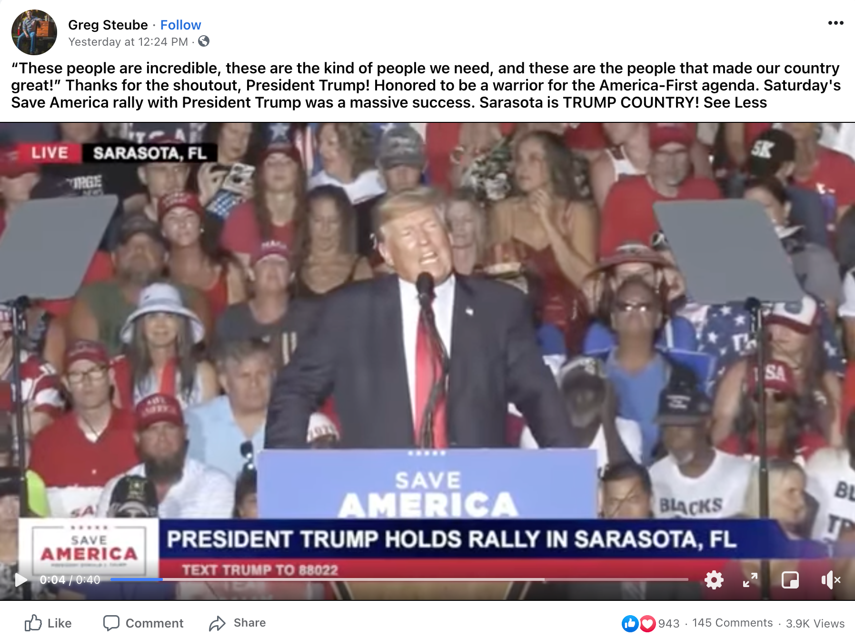Click the video frame to toggle playback

427,333
